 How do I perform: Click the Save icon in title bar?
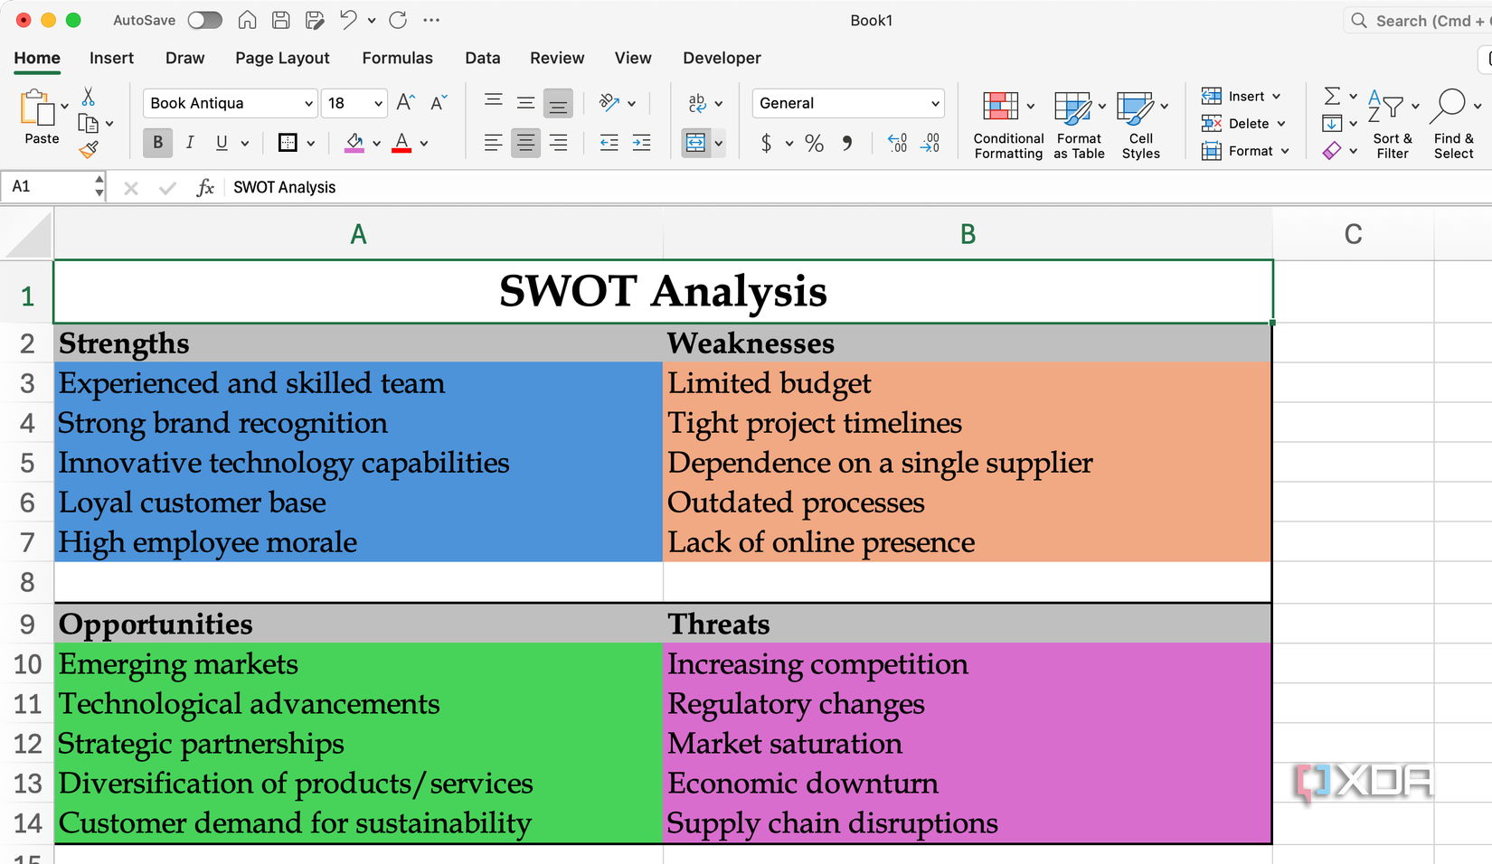tap(281, 20)
